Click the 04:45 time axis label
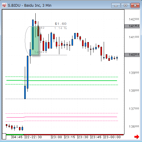This screenshot has width=142, height=142. 17,137
